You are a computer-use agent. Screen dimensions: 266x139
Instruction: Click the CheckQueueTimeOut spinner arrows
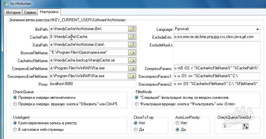click(245, 126)
